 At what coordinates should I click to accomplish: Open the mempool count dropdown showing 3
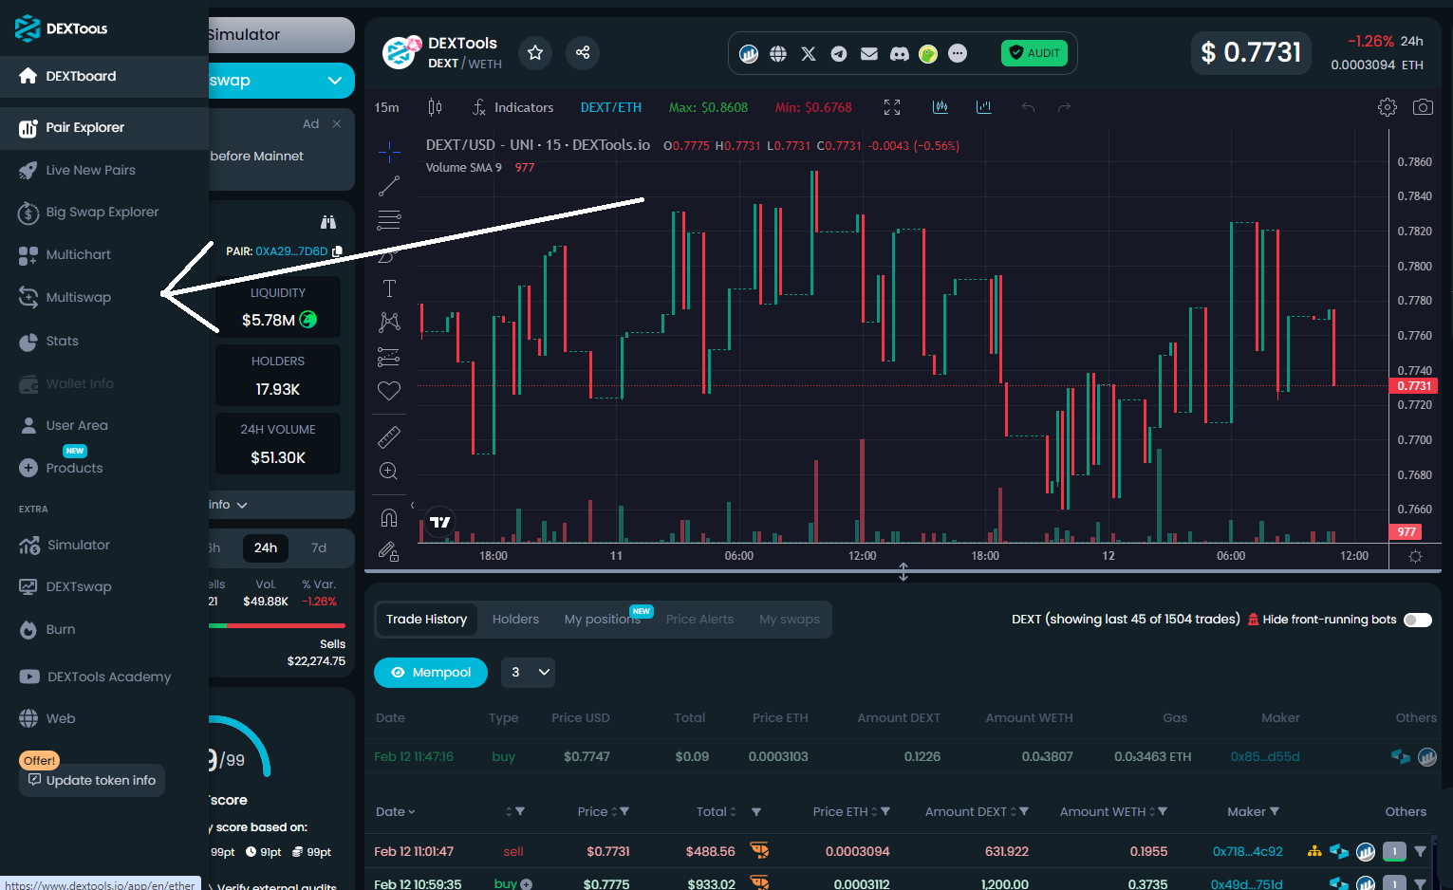(528, 673)
